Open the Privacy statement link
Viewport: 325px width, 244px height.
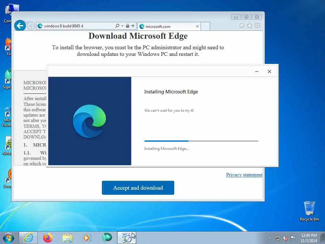point(244,175)
